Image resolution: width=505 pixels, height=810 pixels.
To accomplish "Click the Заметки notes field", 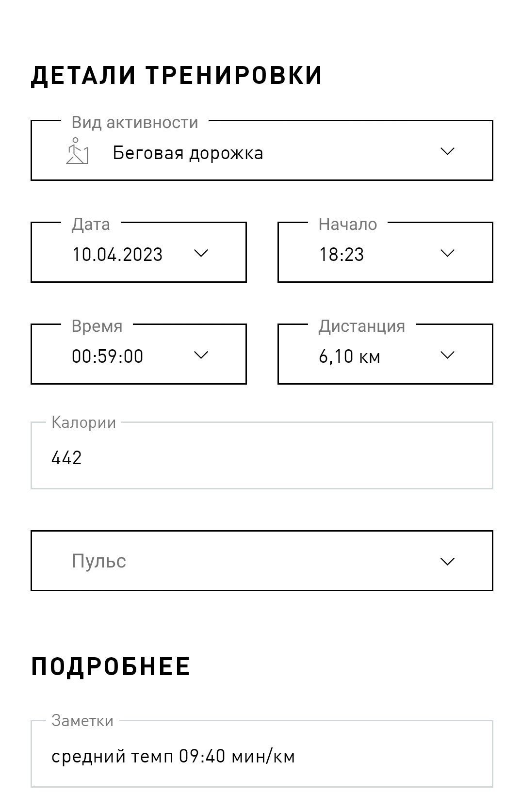I will point(262,754).
